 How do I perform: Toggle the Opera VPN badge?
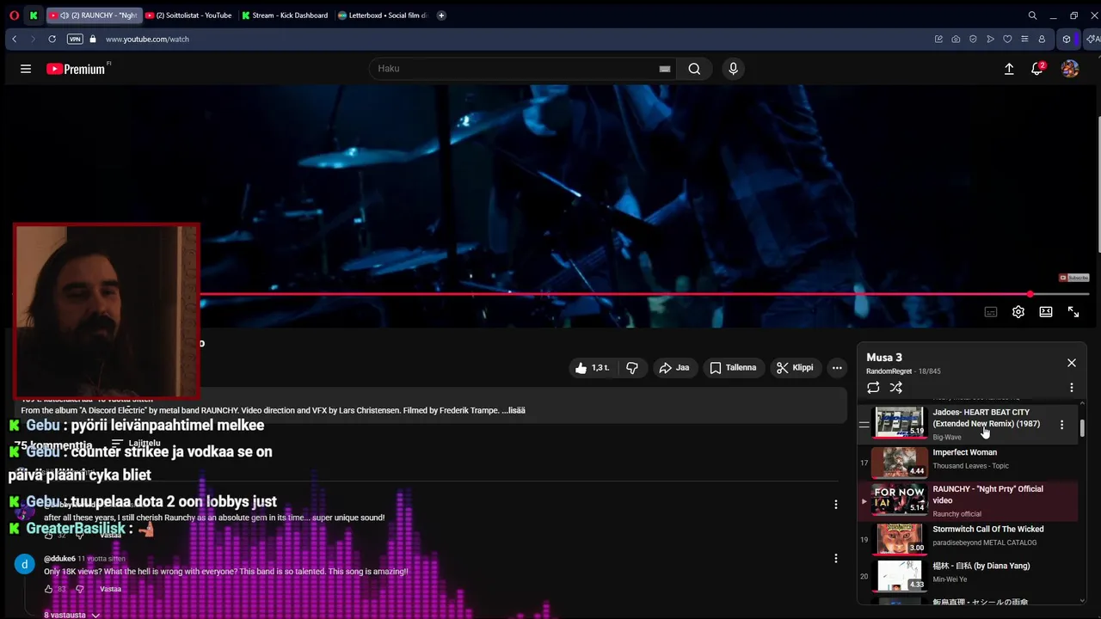pyautogui.click(x=75, y=39)
